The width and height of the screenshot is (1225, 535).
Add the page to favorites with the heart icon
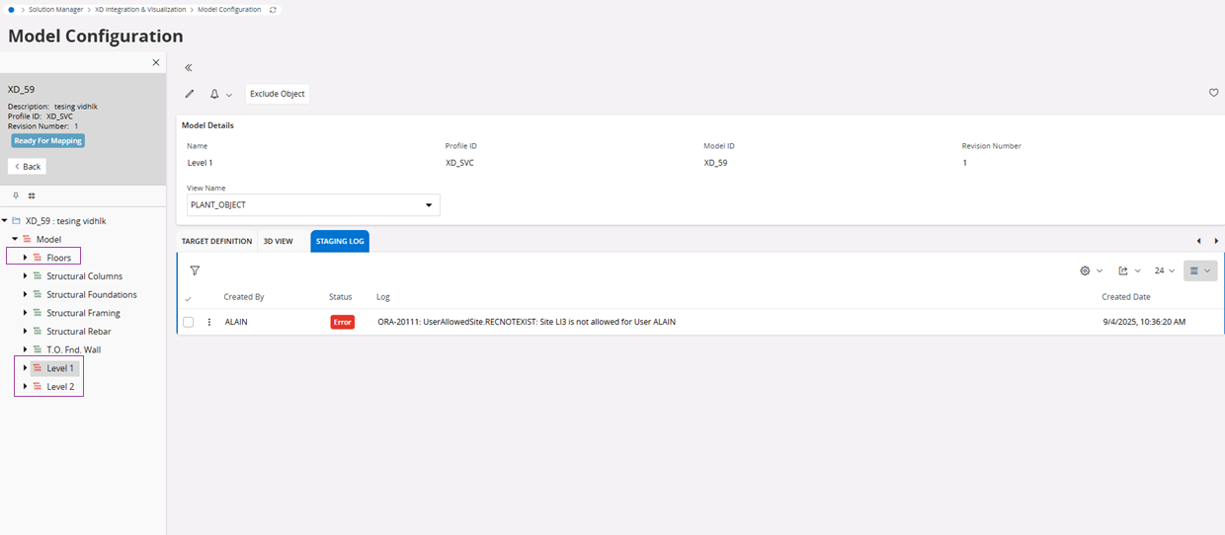click(1214, 93)
